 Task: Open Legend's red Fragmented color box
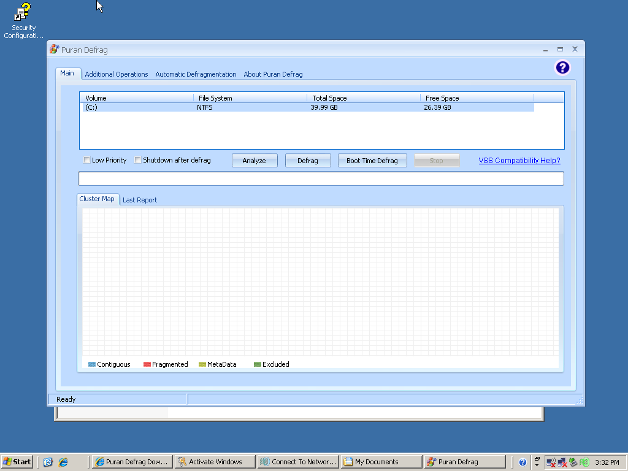tap(147, 364)
